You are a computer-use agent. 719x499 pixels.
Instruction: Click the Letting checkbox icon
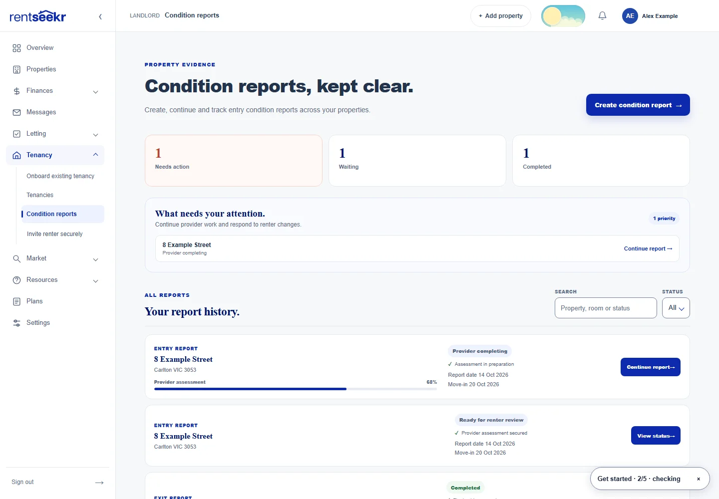[x=16, y=134]
